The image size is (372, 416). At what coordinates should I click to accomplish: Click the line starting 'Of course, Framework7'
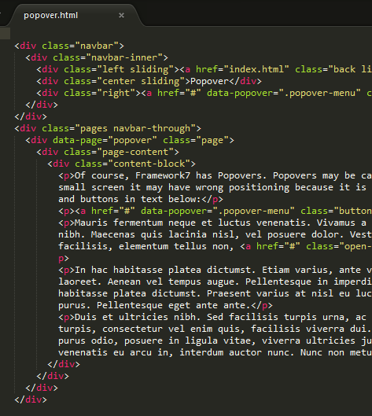click(215, 175)
